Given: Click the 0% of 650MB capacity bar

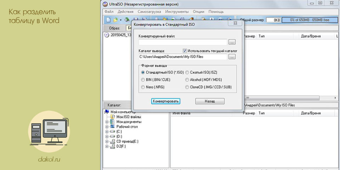Looking at the screenshot, I should tap(310, 20).
